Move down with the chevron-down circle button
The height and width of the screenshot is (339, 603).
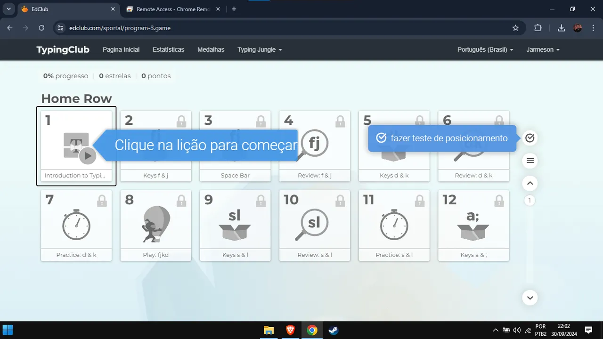pos(530,298)
